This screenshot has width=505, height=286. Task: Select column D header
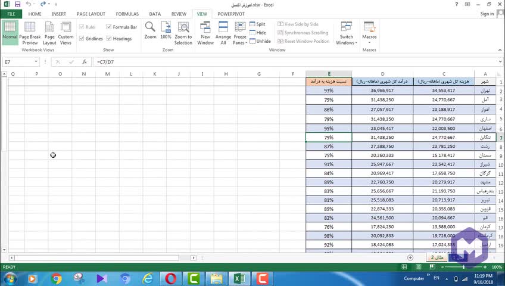382,74
